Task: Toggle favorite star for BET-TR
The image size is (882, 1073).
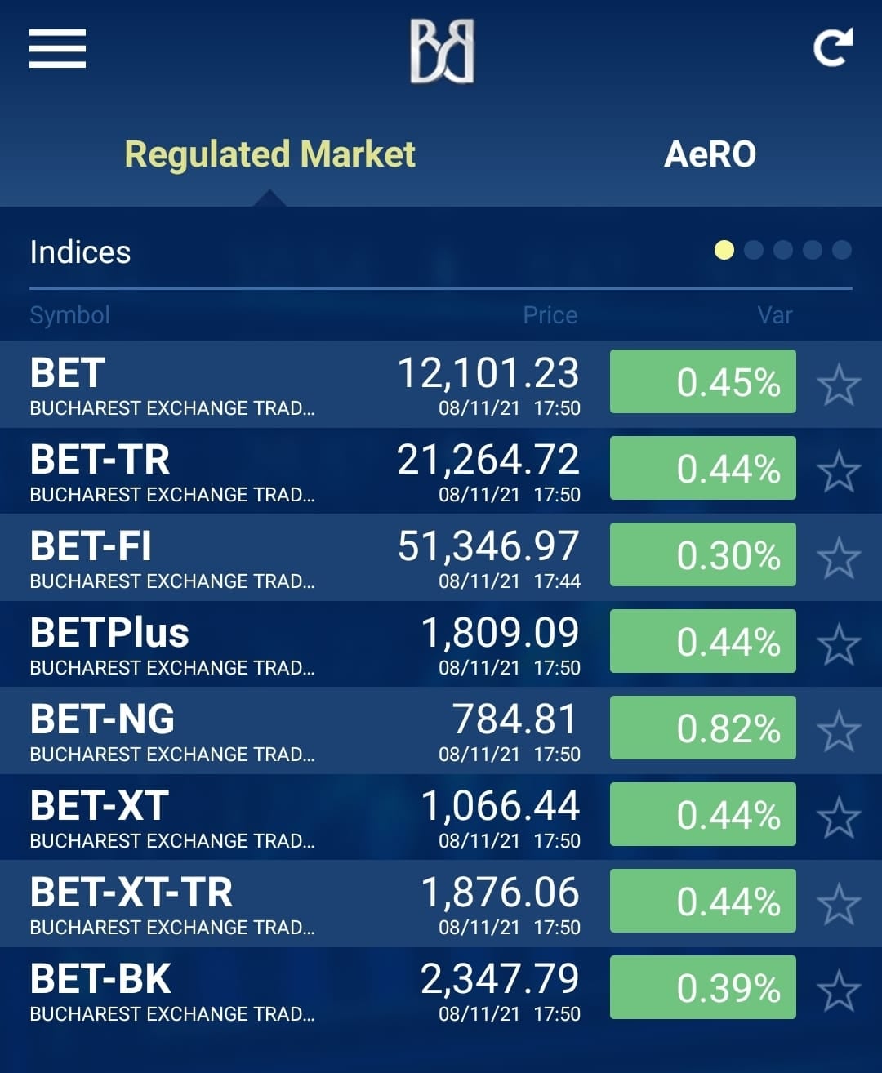Action: click(839, 472)
